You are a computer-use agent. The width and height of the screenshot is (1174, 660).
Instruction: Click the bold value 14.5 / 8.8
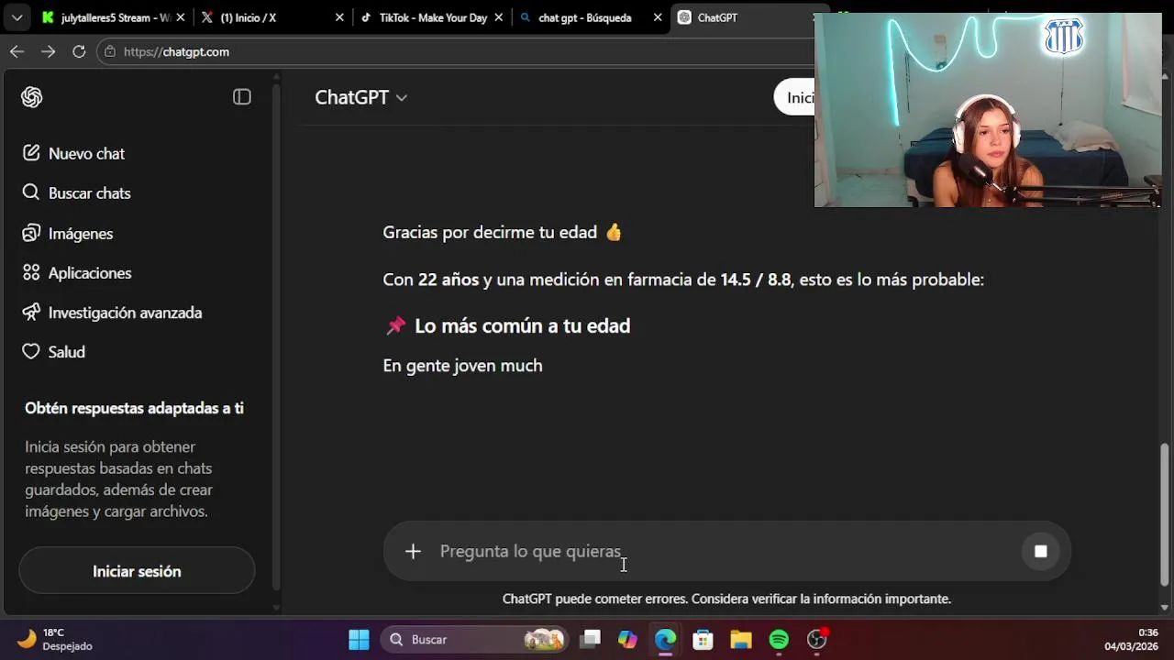(x=755, y=280)
